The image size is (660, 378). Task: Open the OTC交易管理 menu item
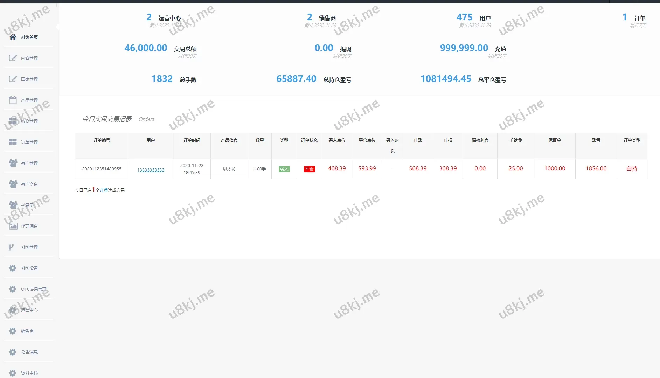[33, 289]
